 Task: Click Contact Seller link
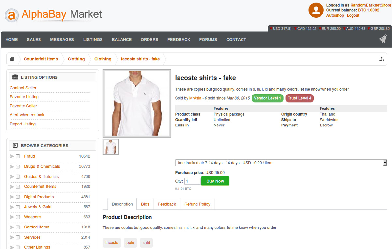click(23, 88)
